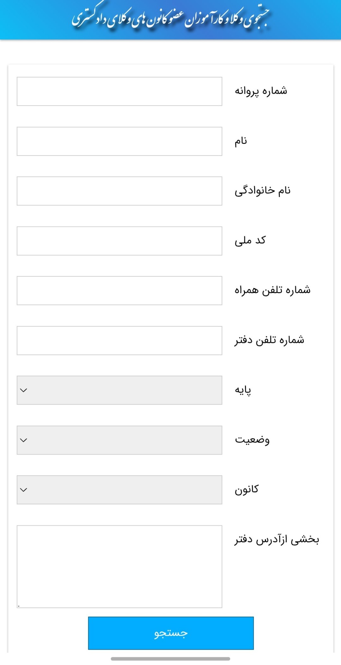The height and width of the screenshot is (665, 341).
Task: Open the پایه dropdown
Action: (x=119, y=390)
